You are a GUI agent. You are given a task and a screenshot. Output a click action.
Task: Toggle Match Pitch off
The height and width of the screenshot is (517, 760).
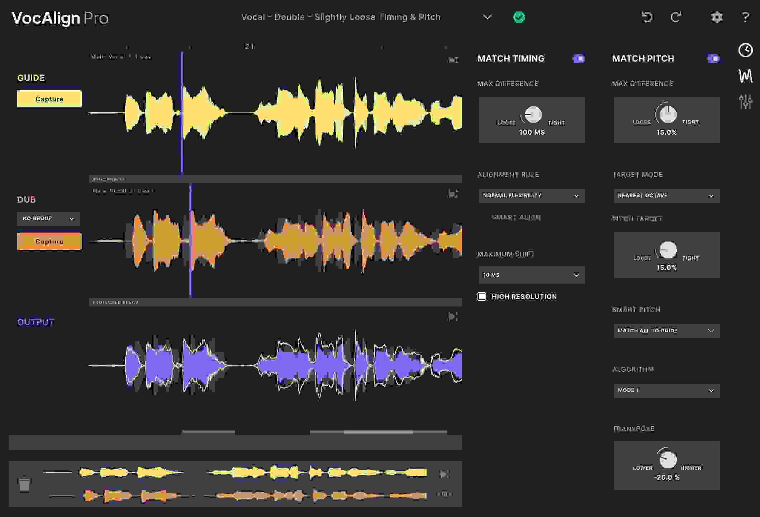tap(713, 58)
